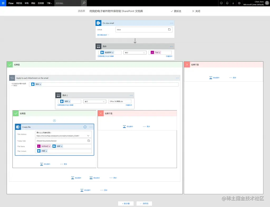
Task: Click the Inbox folder input field
Action: click(144, 29)
